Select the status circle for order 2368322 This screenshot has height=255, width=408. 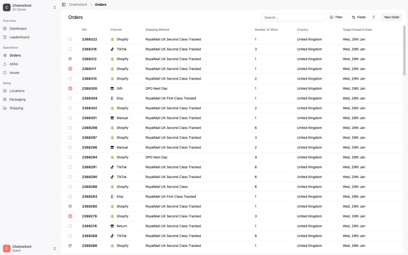click(70, 39)
